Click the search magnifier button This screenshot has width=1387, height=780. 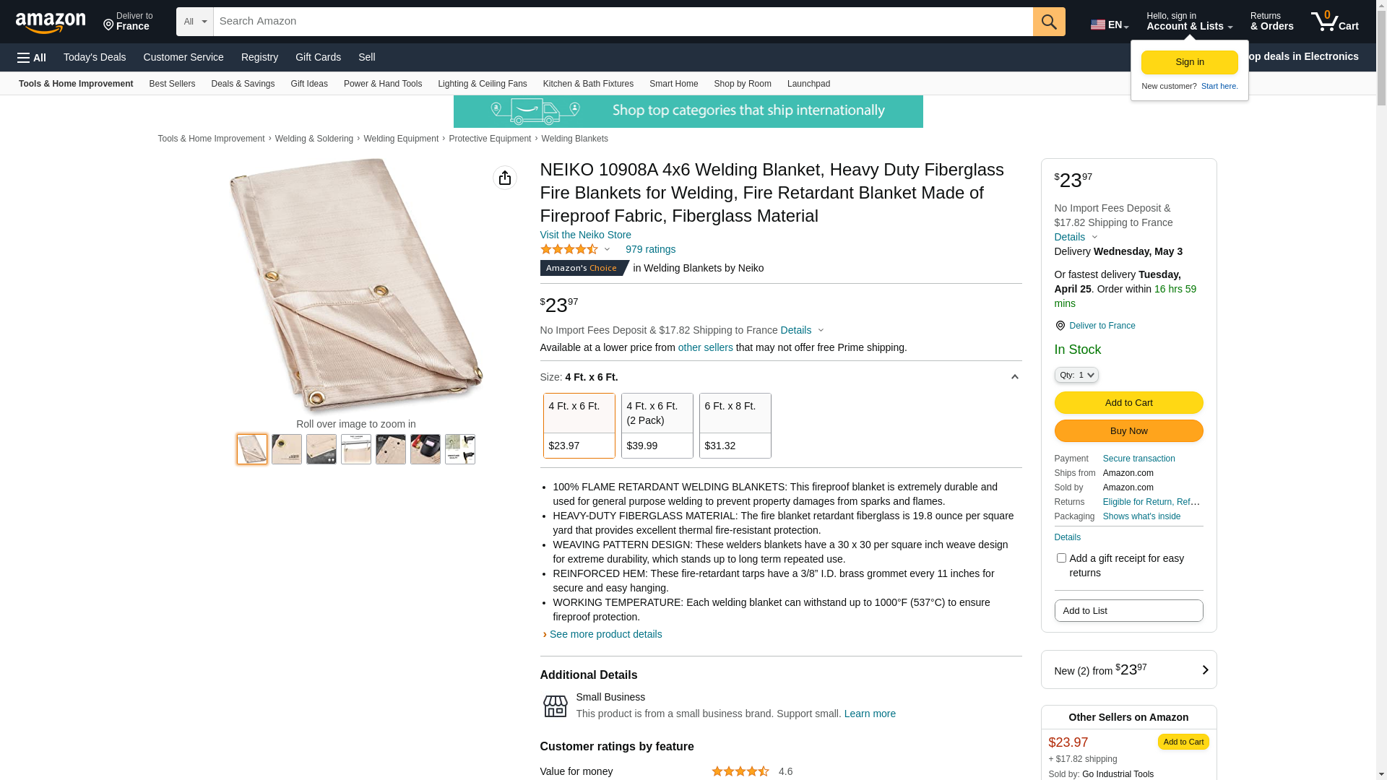pyautogui.click(x=1049, y=22)
